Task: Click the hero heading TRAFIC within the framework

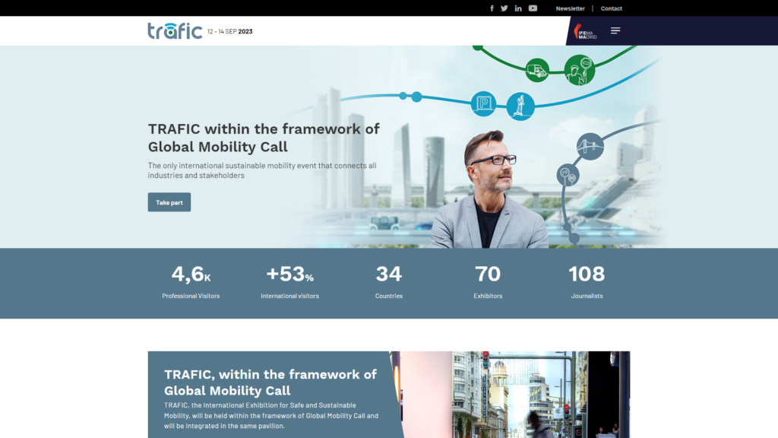Action: coord(264,138)
